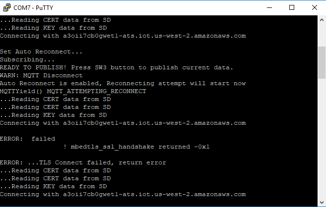Minimize the PuTTY window

[269, 7]
